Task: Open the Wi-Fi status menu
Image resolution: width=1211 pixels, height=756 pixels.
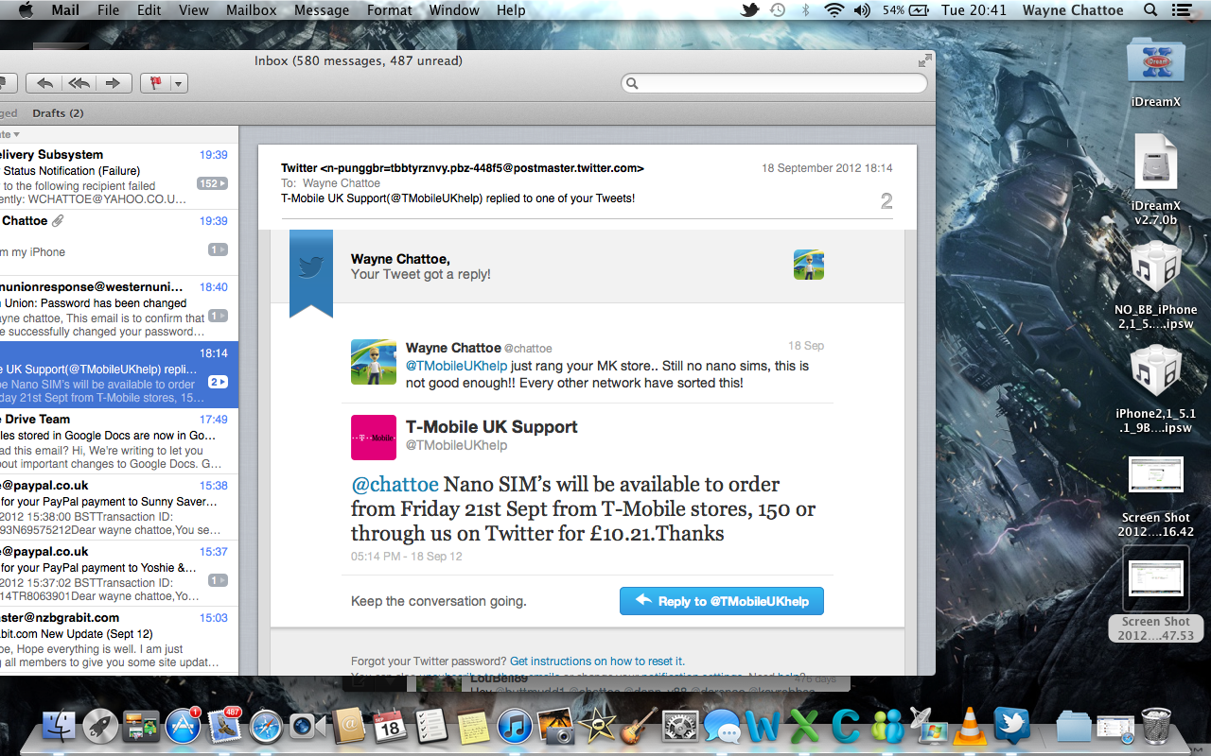Action: 834,10
